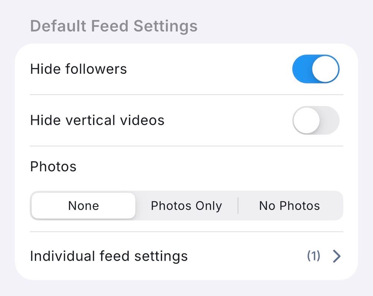The width and height of the screenshot is (373, 296).
Task: Turn on the vertical videos hiding switch
Action: (316, 120)
